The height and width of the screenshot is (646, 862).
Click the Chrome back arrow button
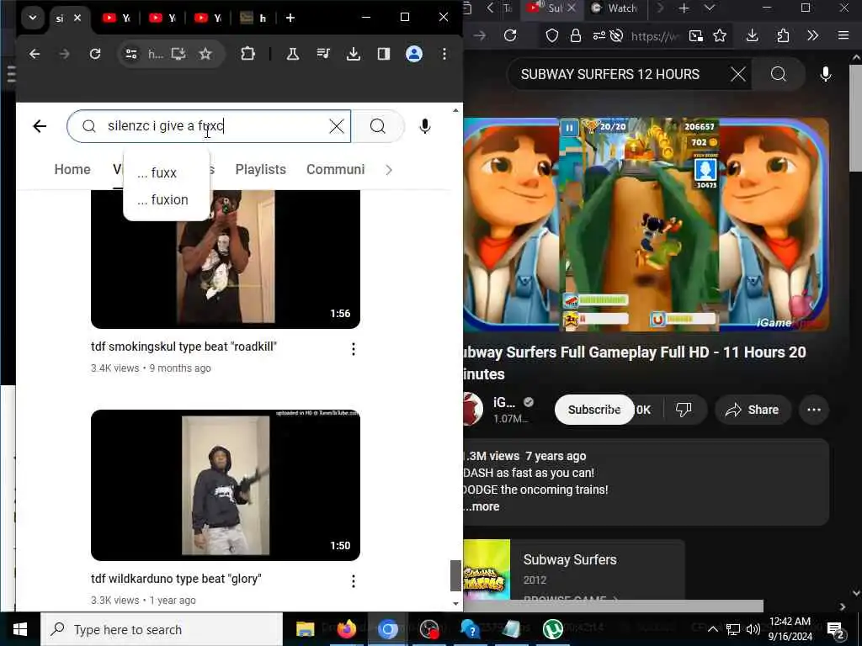[x=35, y=54]
